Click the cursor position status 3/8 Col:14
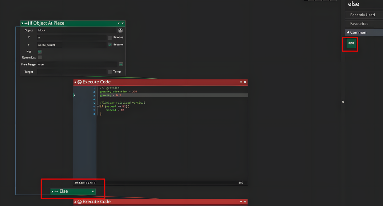Screen dimensions: 383x206 [85, 183]
